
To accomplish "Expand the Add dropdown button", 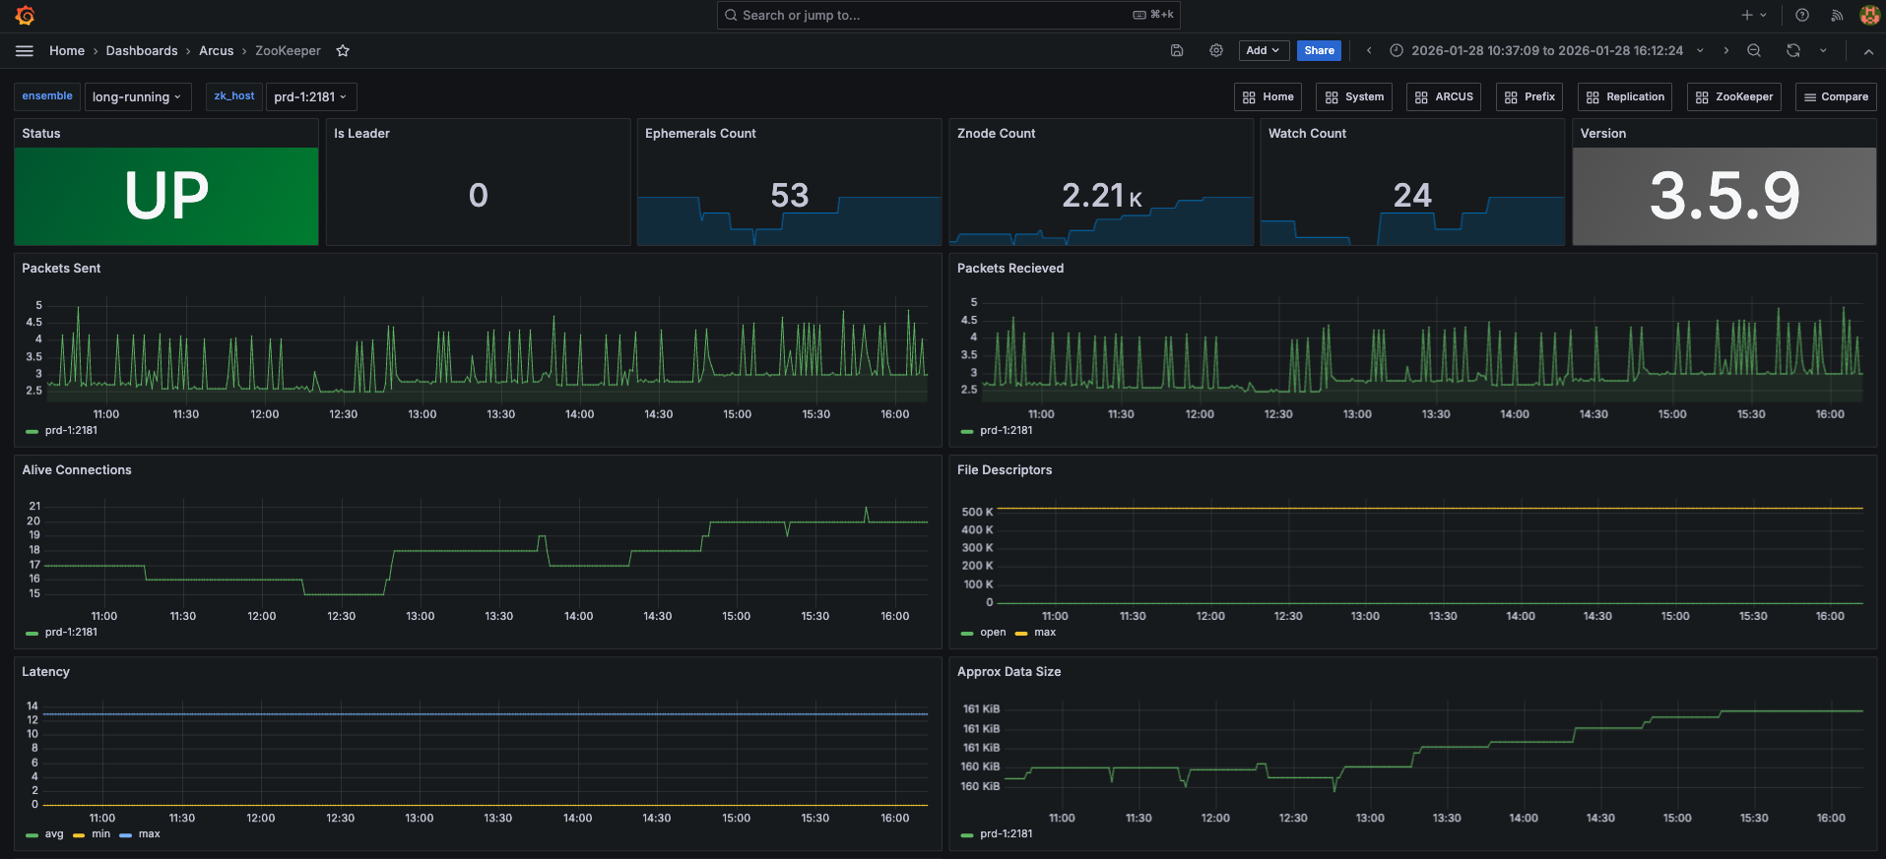I will 1263,51.
